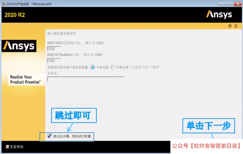Toggle the 跳过此步骤 skip step checkbox
243x154 pixels.
pos(49,136)
